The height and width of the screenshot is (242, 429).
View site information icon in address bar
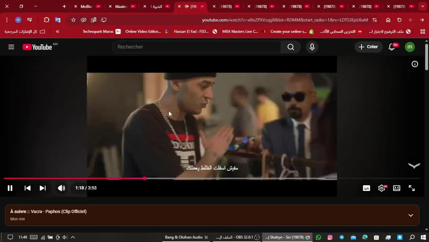375,20
